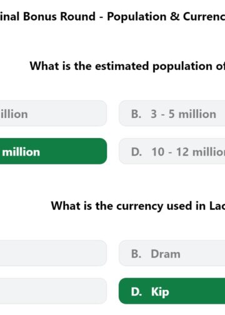Click the "Bonus Round" heading text
The width and height of the screenshot is (225, 315).
click(x=59, y=16)
